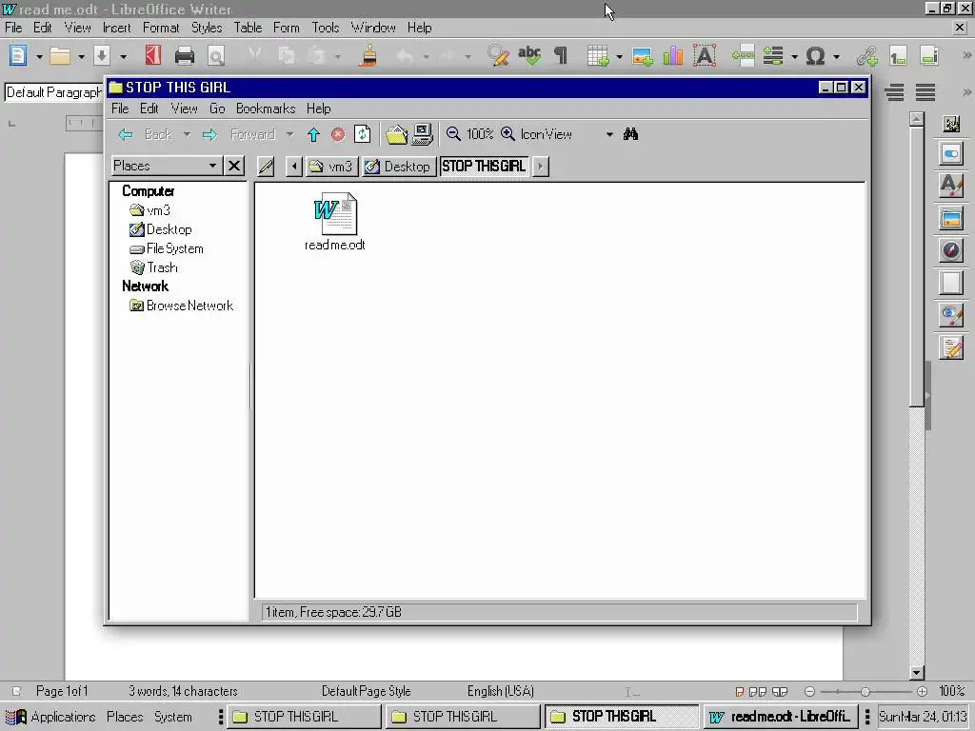
Task: Export as PDF icon in Writer toolbar
Action: point(153,56)
